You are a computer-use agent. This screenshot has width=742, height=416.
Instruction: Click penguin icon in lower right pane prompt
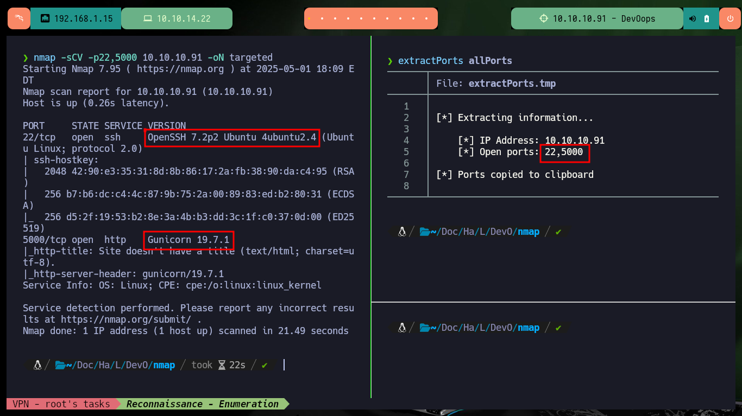[402, 328]
